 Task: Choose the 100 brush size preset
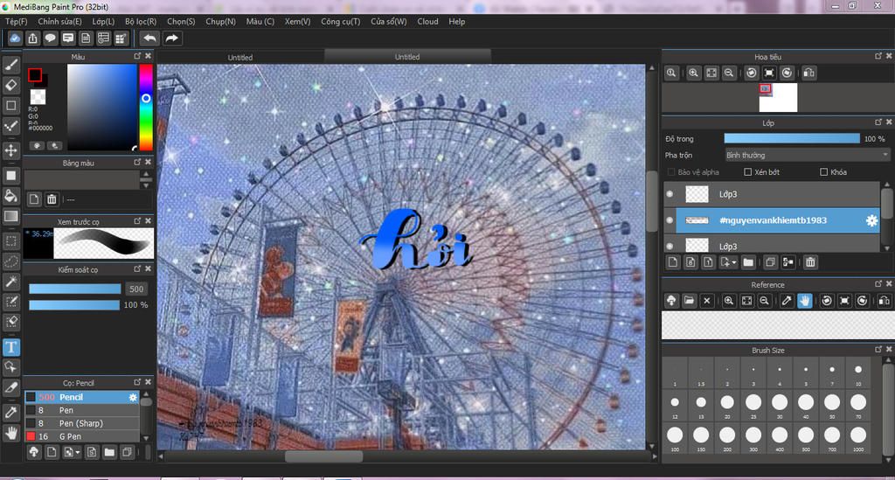tap(675, 437)
